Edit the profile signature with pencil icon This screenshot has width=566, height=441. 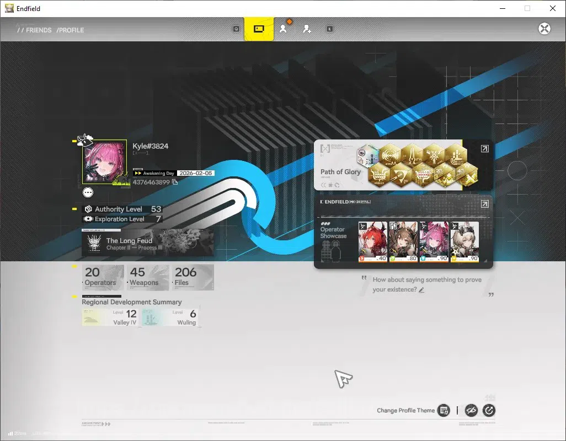point(421,290)
